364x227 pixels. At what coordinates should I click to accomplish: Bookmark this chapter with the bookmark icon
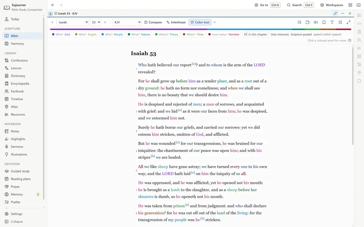coord(324,22)
